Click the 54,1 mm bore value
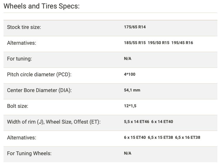The width and height of the screenshot is (220, 166). pyautogui.click(x=132, y=90)
